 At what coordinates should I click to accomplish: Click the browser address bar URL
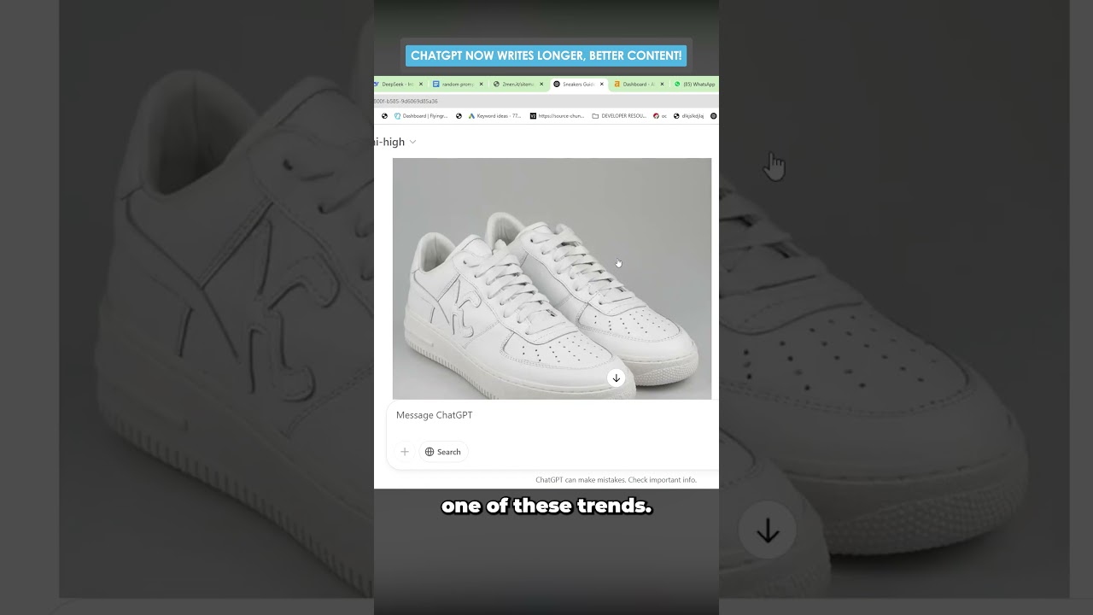pyautogui.click(x=406, y=101)
